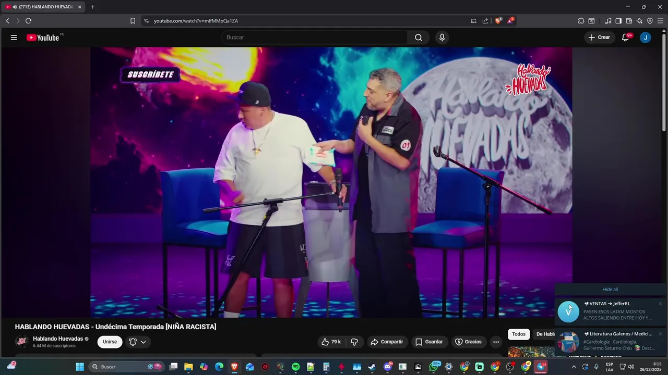668x375 pixels.
Task: Like the video with thumbs up
Action: [331, 342]
